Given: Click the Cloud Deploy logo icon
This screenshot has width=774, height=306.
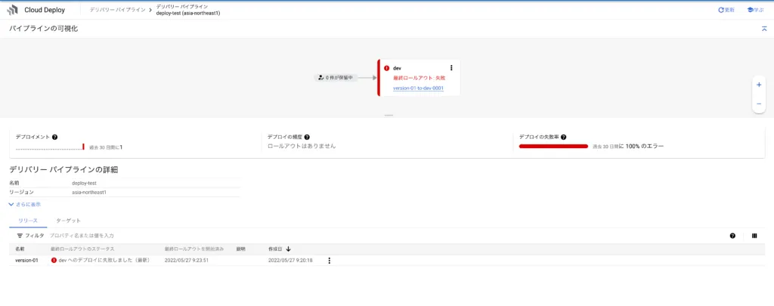Looking at the screenshot, I should pyautogui.click(x=12, y=10).
